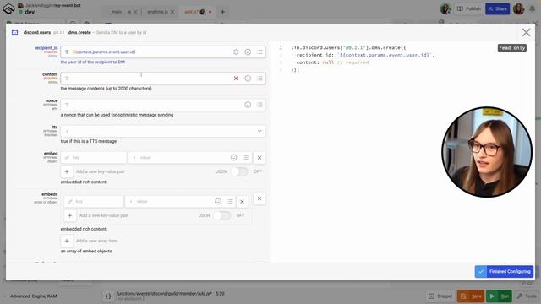
Task: Click the Autocode logo in top-left corner
Action: pos(8,8)
